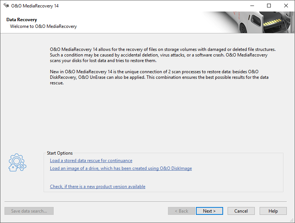Click the Welcome to O&O MediaRecovery subtitle
Viewport: 295px width, 223px height.
coord(44,26)
